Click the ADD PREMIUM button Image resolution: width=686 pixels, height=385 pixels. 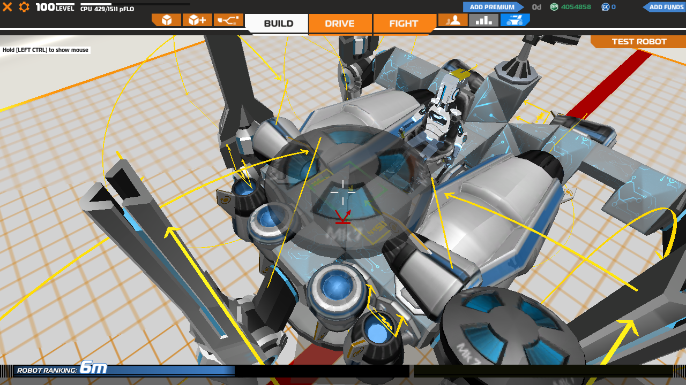493,7
